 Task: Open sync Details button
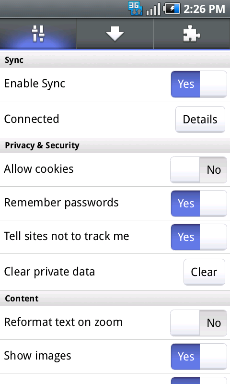pyautogui.click(x=200, y=119)
